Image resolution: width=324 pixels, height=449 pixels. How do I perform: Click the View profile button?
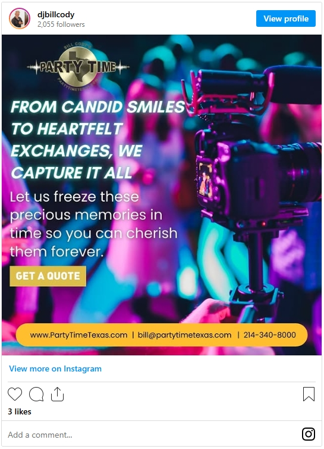[x=286, y=18]
